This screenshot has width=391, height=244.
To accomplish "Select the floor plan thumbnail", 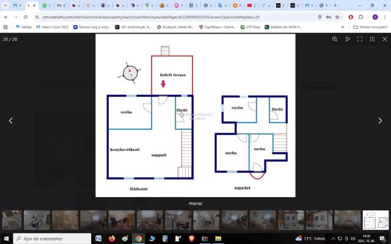I will (x=375, y=220).
